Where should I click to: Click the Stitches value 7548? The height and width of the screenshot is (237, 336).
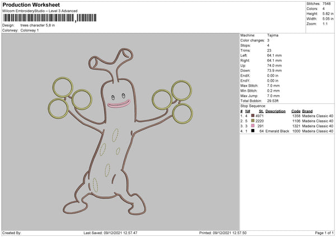tap(327, 4)
